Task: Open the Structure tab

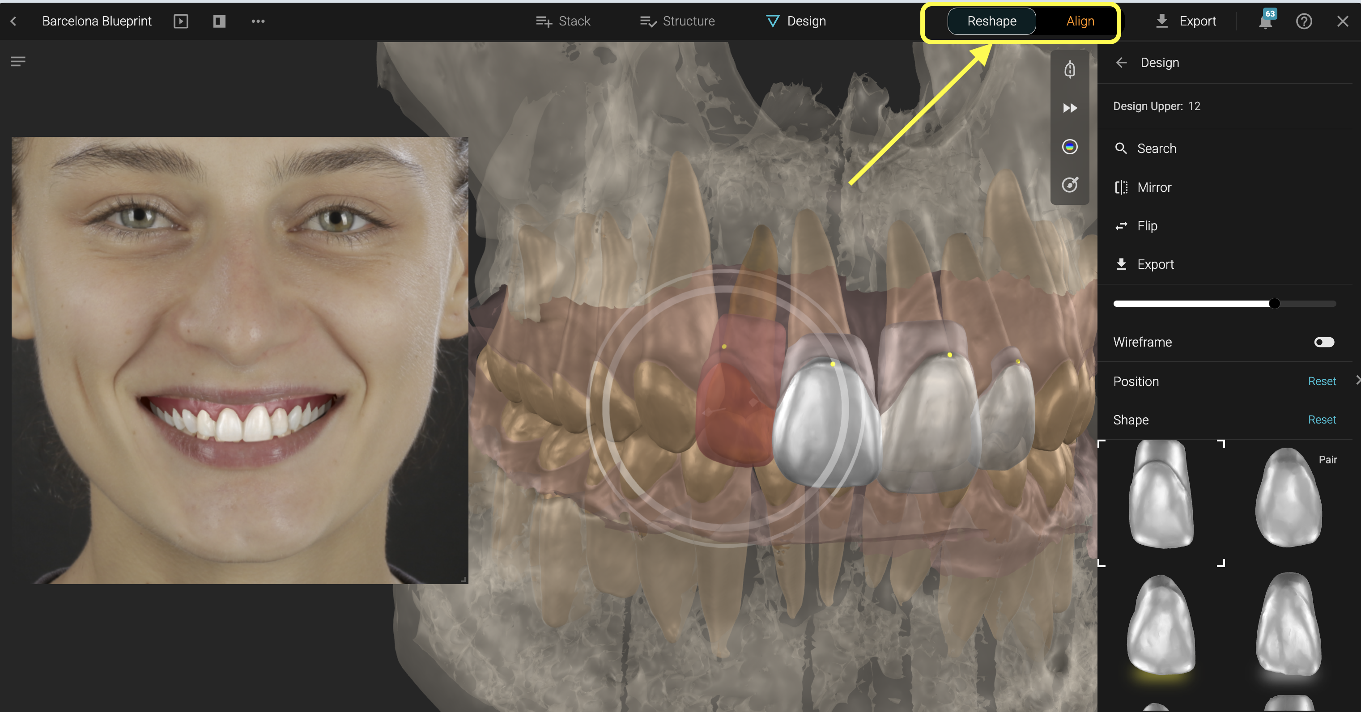Action: (x=677, y=21)
